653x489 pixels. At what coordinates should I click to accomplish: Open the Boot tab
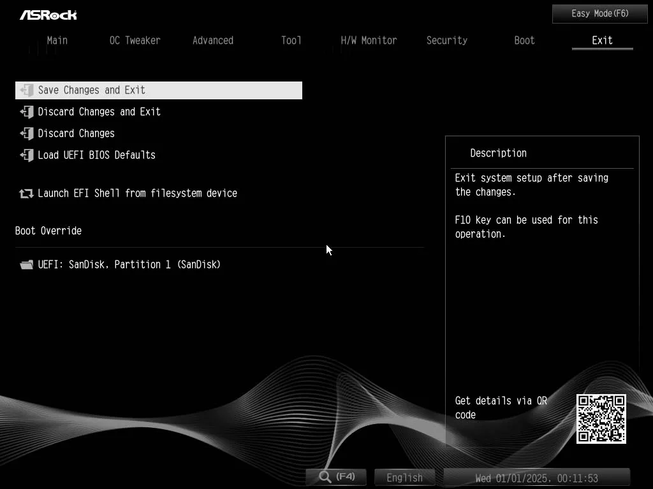point(524,40)
